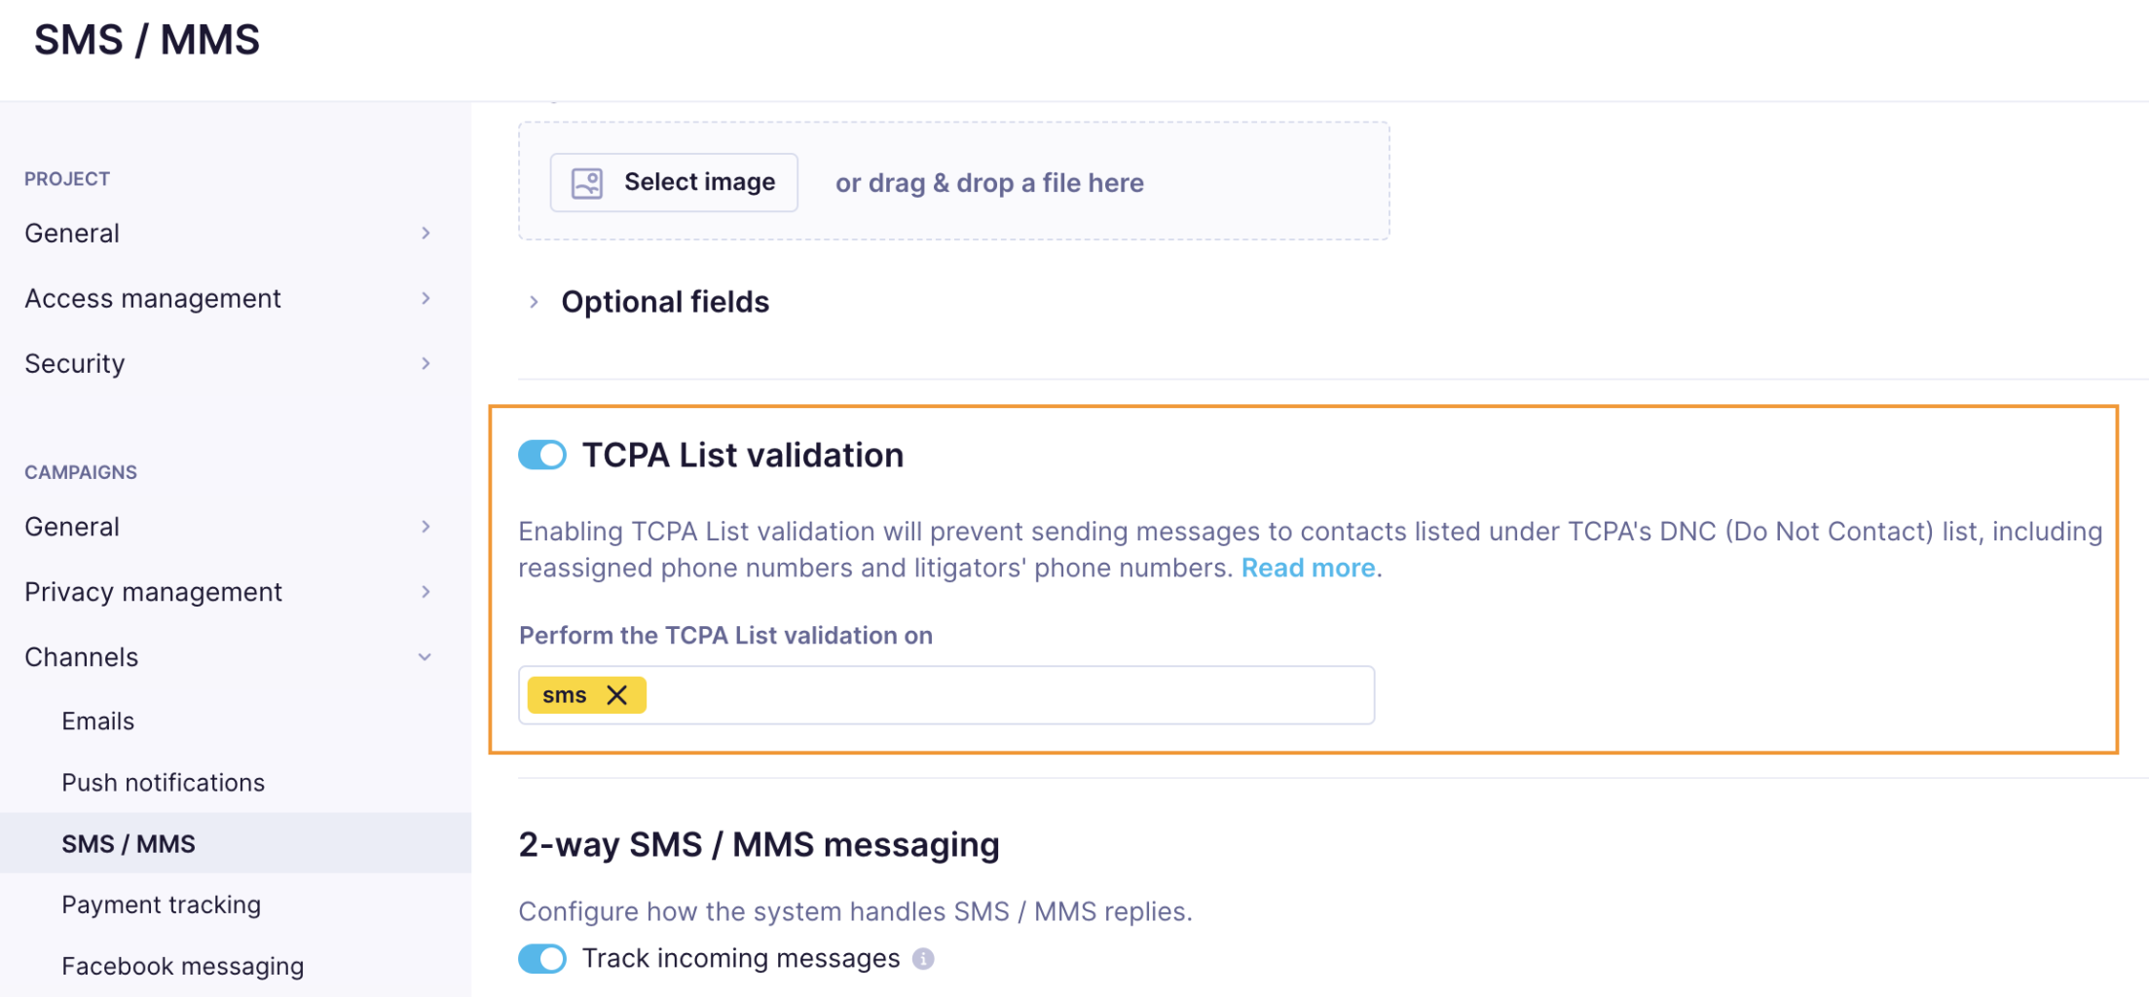
Task: Click the Select image button
Action: (674, 183)
